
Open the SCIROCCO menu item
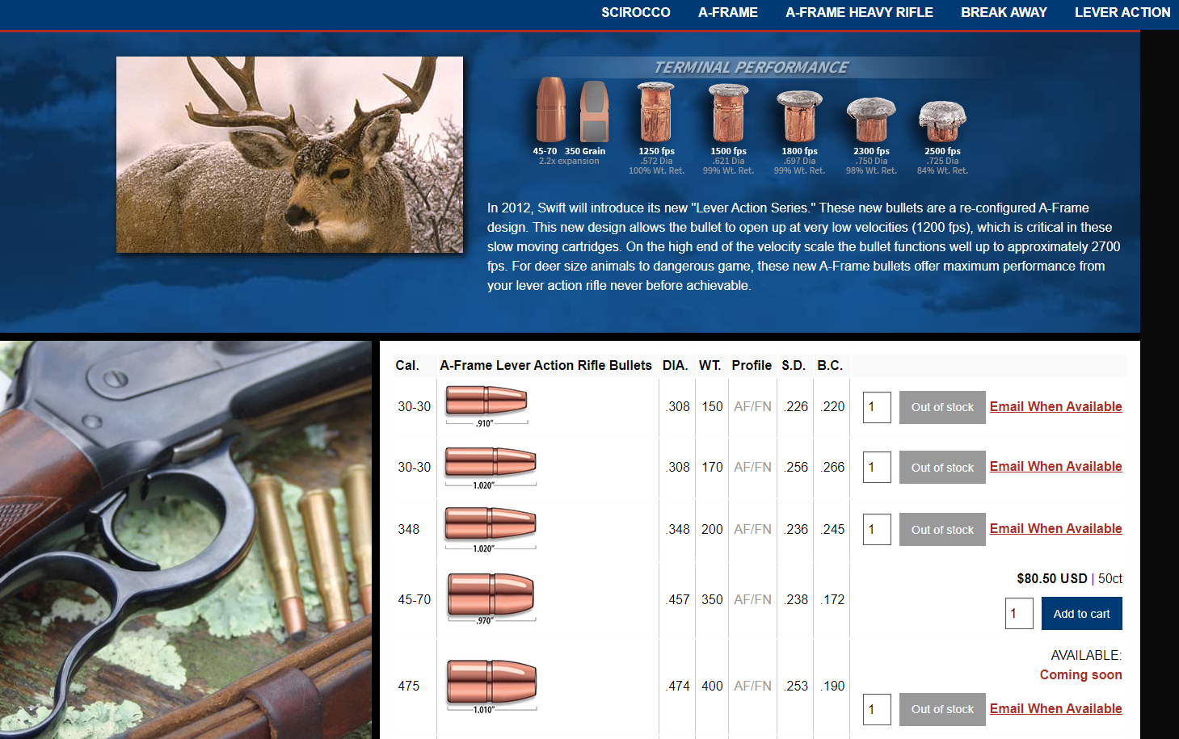tap(635, 13)
